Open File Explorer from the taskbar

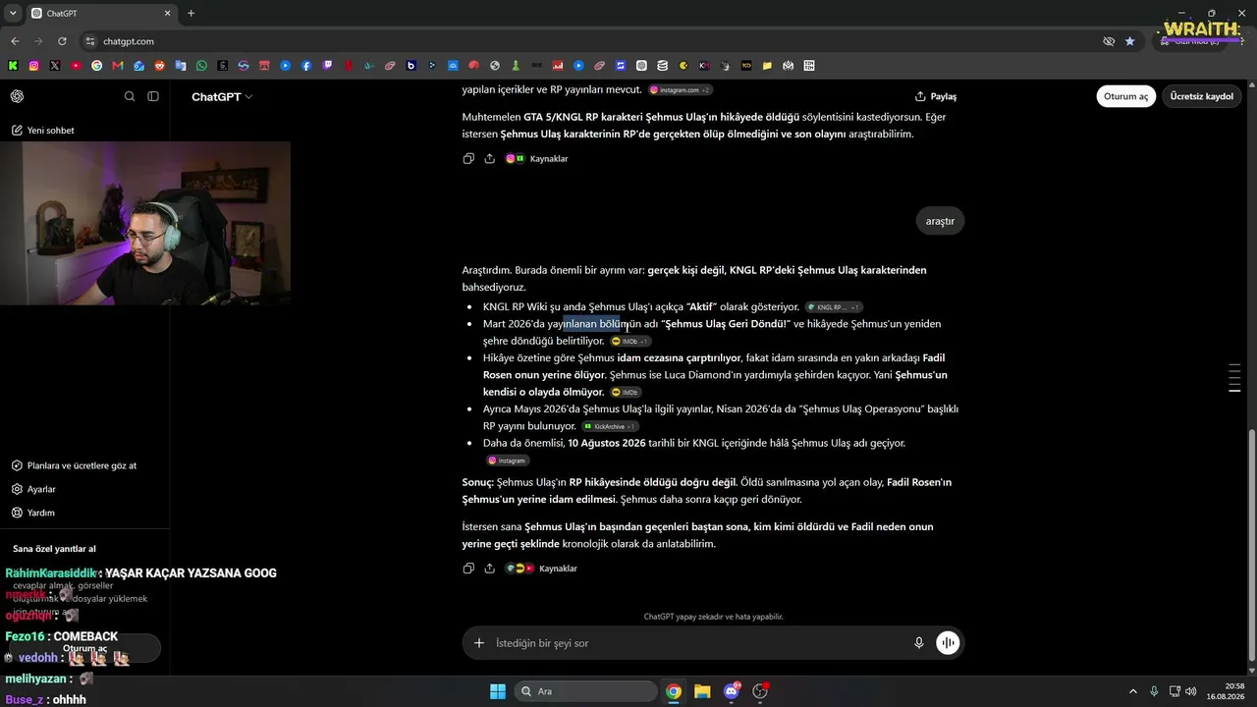tap(702, 691)
